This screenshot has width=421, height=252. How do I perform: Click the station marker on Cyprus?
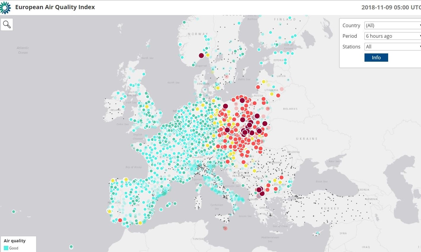[317, 233]
